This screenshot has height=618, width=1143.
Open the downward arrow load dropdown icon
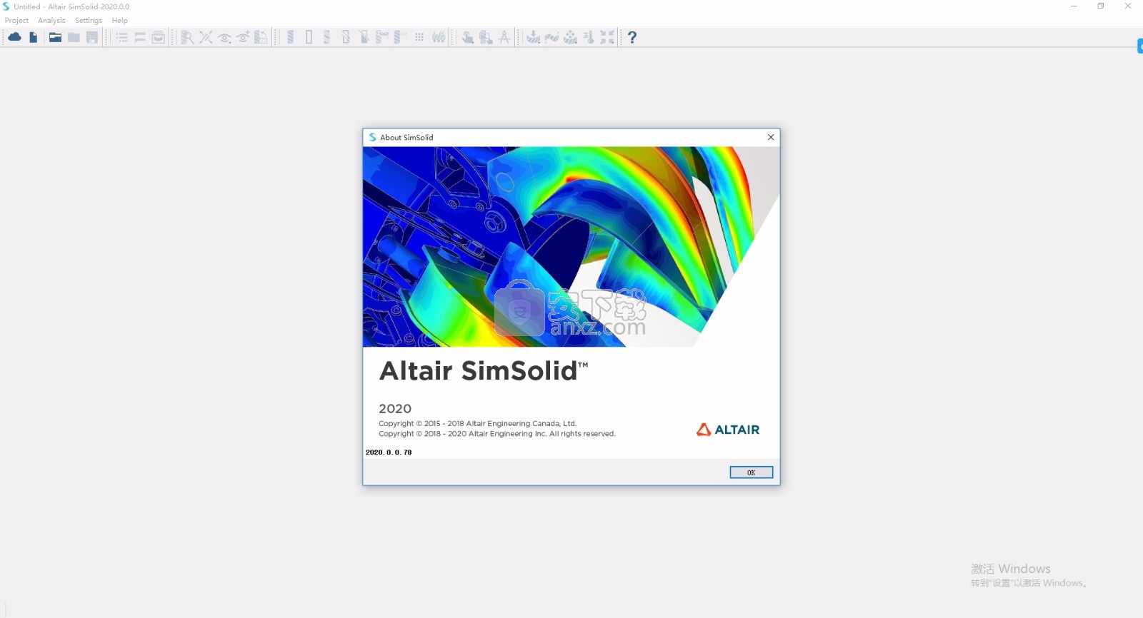(533, 37)
